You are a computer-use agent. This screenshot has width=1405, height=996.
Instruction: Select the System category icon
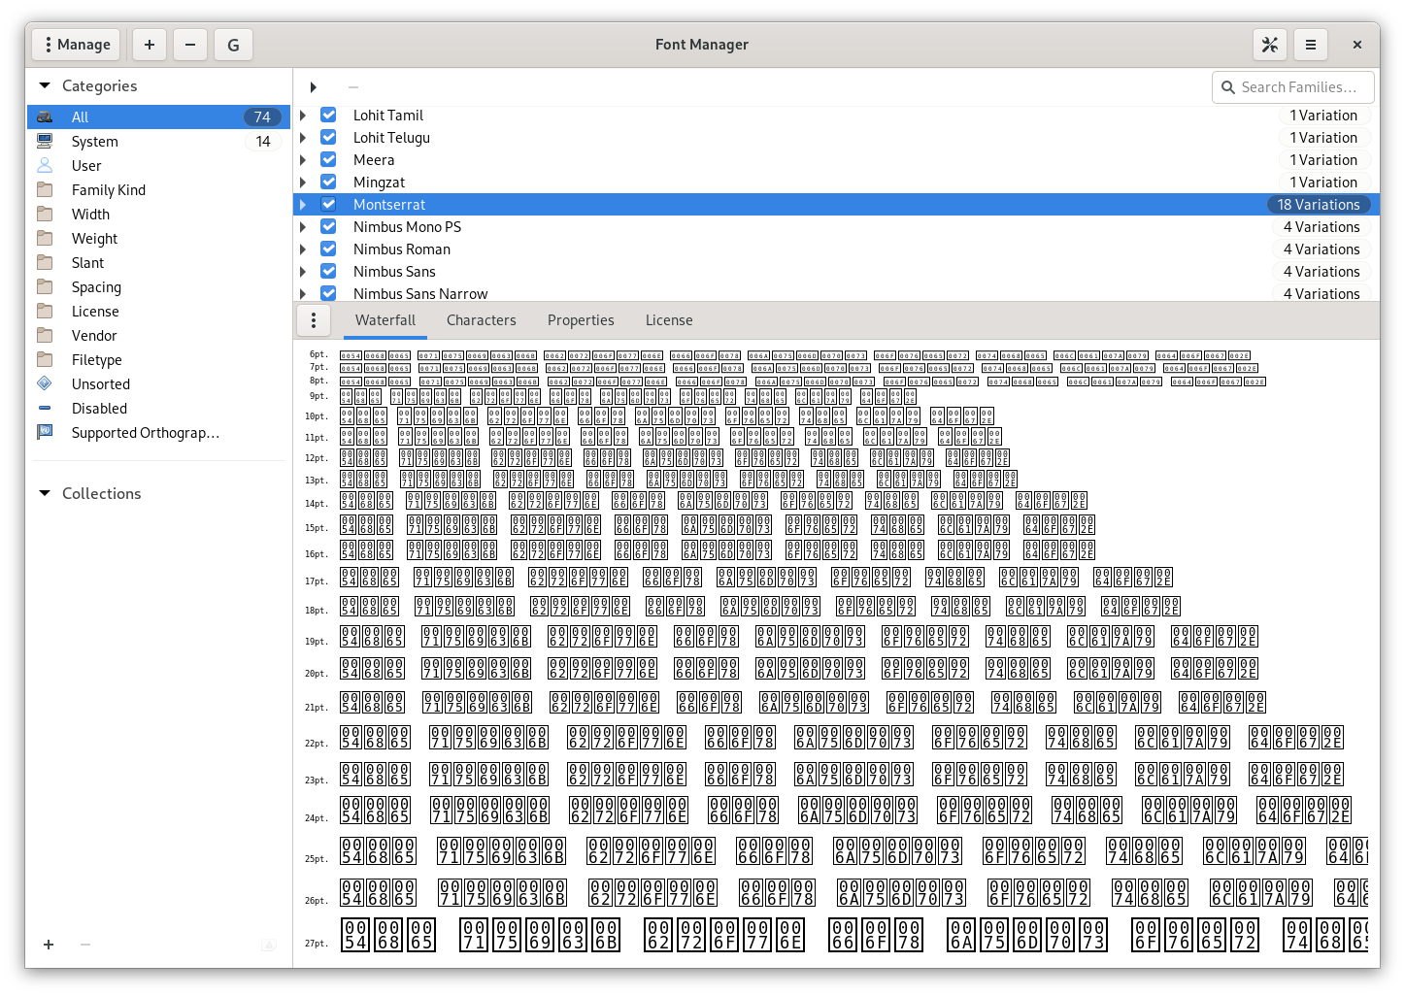point(45,141)
